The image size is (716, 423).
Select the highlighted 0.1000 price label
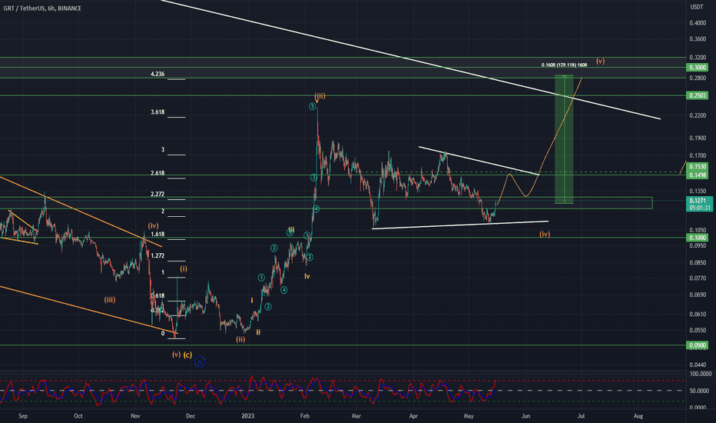point(698,238)
